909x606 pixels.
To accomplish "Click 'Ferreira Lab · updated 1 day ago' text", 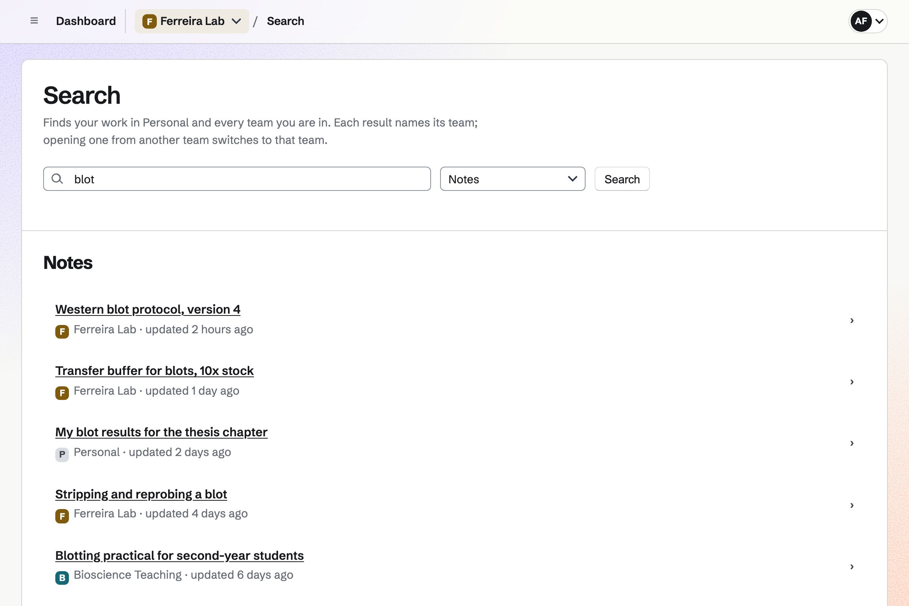I will (156, 391).
